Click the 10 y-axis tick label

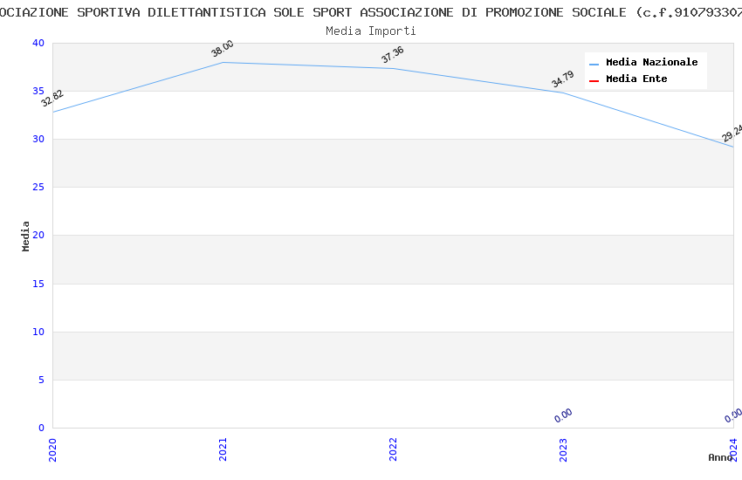point(37,332)
